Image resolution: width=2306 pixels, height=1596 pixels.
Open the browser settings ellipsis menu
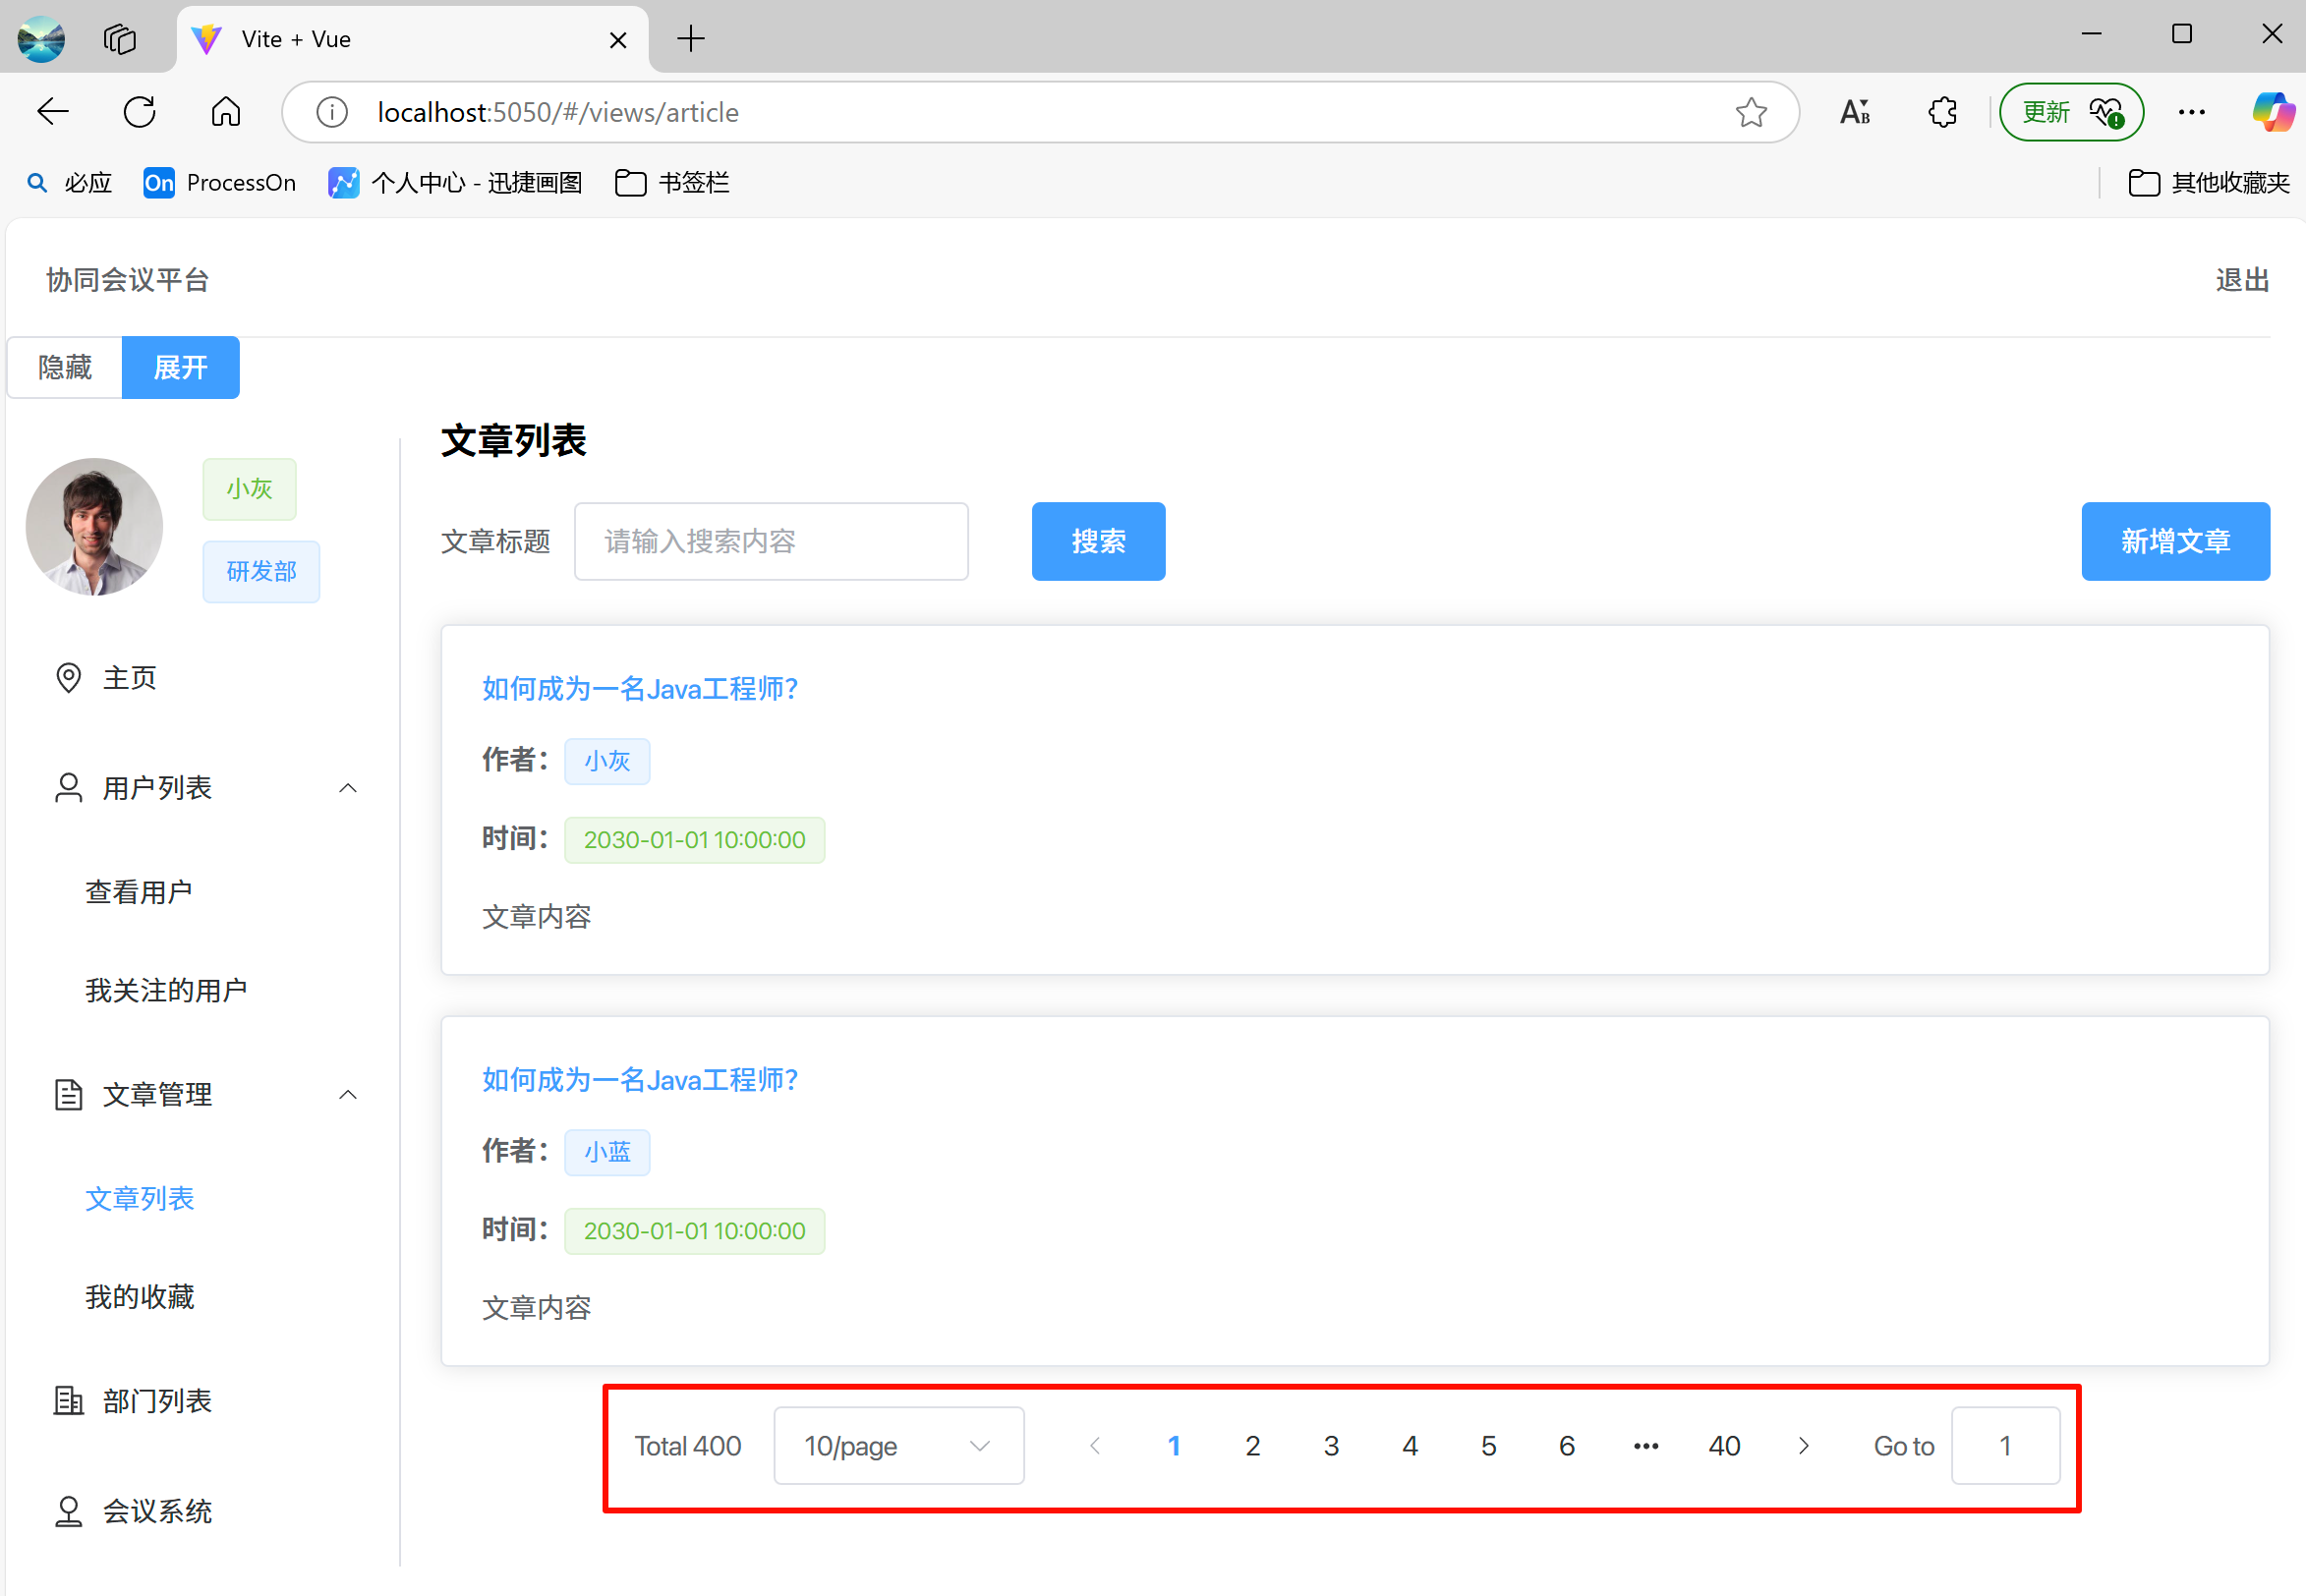(2191, 112)
